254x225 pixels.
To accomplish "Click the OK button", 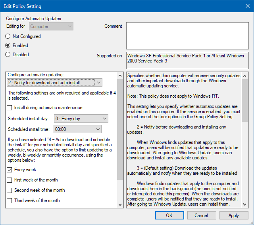I will point(169,216).
